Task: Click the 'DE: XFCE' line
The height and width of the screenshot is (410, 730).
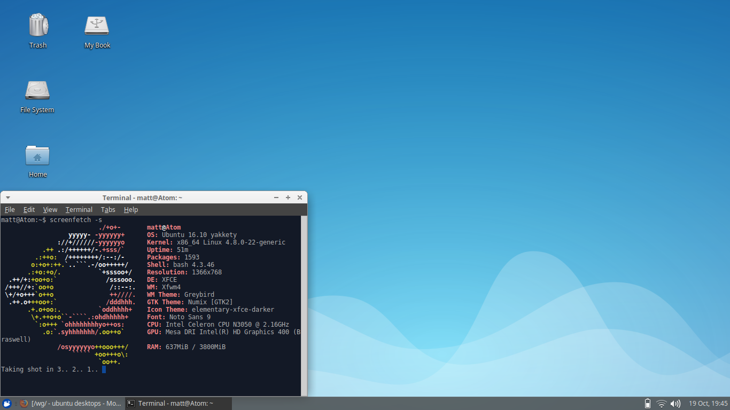Action: tap(162, 280)
